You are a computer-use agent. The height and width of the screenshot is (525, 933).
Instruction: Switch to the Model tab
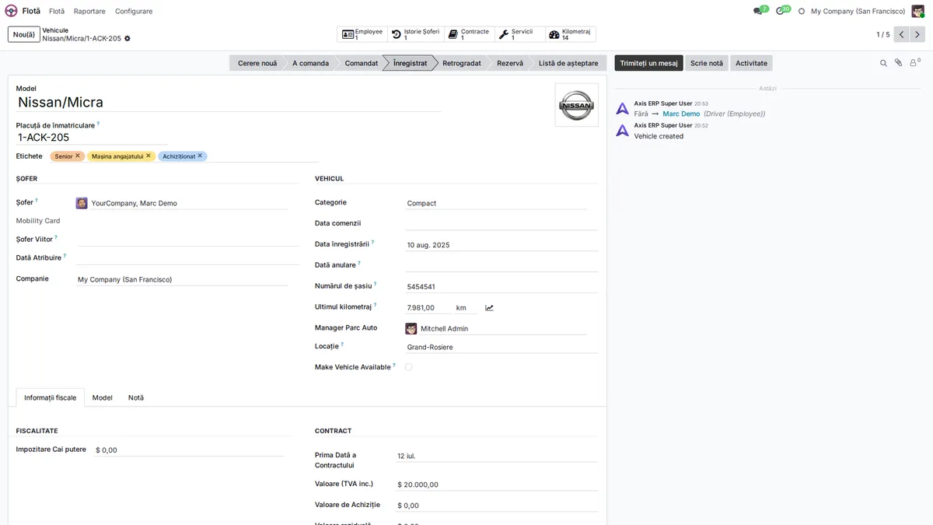pyautogui.click(x=103, y=397)
